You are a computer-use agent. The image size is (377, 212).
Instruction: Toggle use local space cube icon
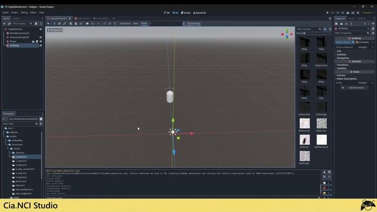[x=87, y=24]
